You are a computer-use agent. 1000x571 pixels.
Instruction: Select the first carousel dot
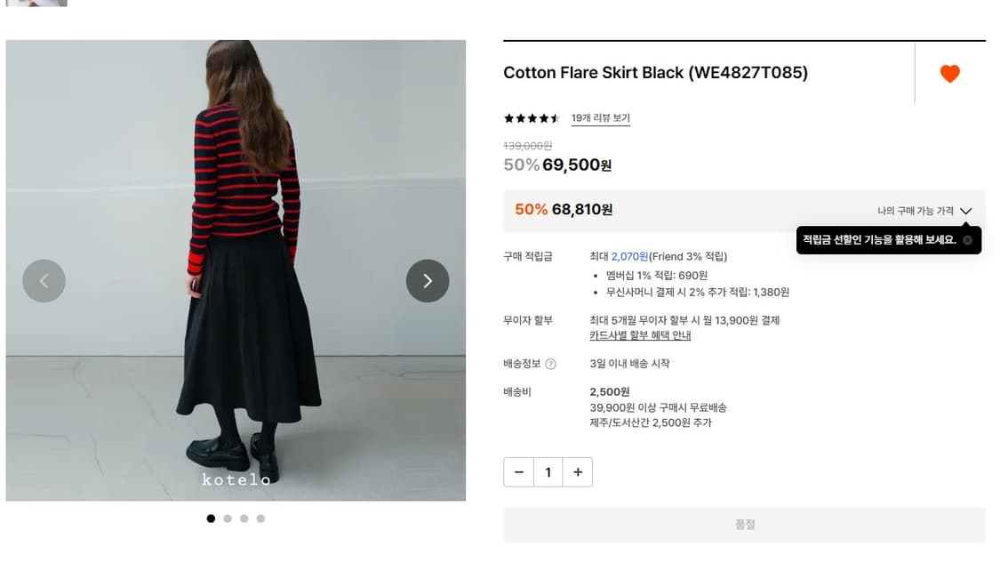(x=211, y=518)
